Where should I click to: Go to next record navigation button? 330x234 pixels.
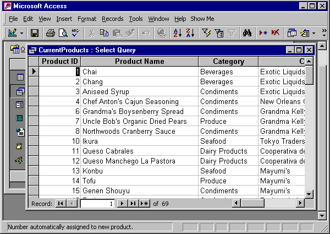click(122, 204)
